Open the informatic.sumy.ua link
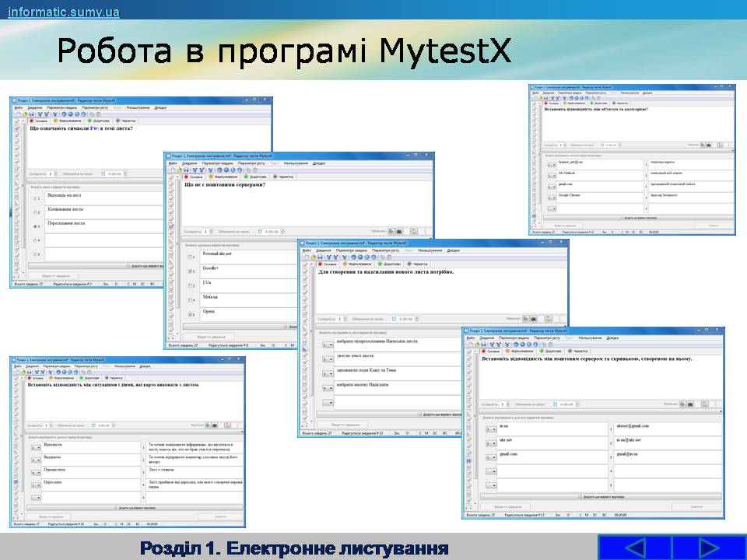The width and height of the screenshot is (747, 560). (x=64, y=12)
